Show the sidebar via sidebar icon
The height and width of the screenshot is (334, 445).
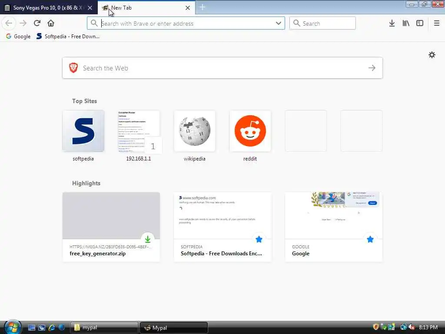pyautogui.click(x=420, y=23)
